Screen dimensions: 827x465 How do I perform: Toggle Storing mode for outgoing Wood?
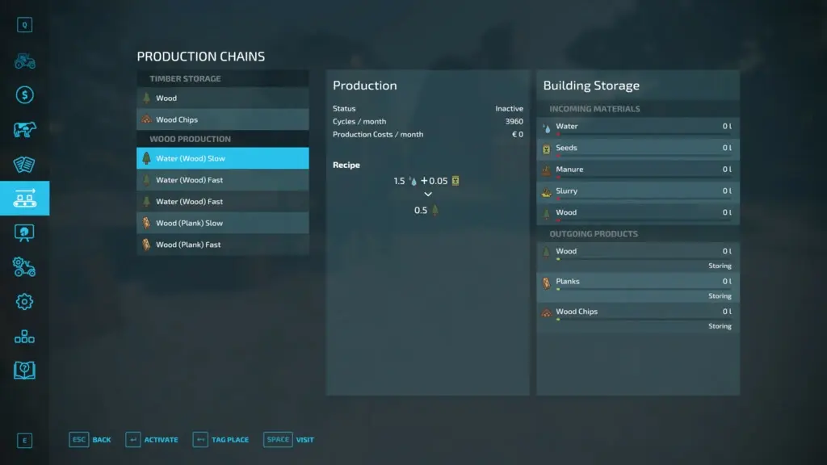pyautogui.click(x=719, y=266)
